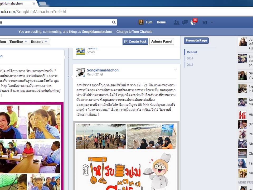This screenshot has height=190, width=253.
Task: Open the Mama cartoon chef image
Action: tap(126, 170)
